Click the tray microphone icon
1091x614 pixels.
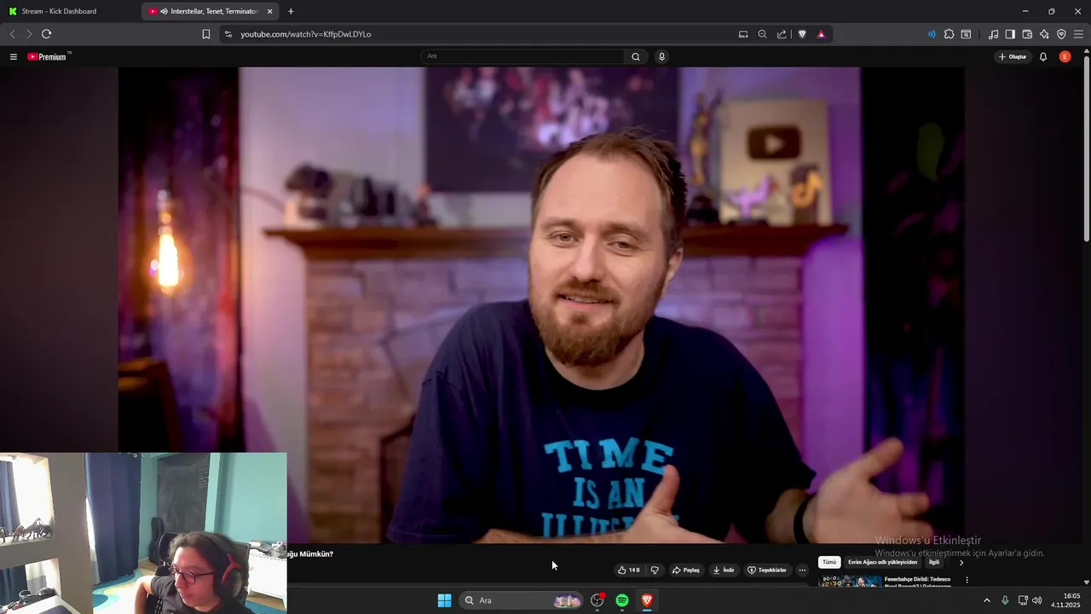(x=1005, y=600)
